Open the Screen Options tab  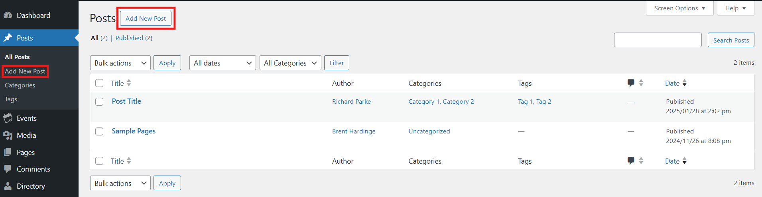tap(679, 8)
